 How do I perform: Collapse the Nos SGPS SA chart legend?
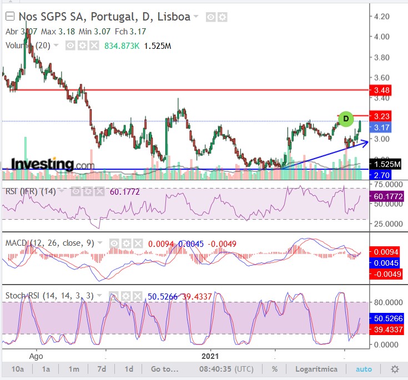[10, 17]
